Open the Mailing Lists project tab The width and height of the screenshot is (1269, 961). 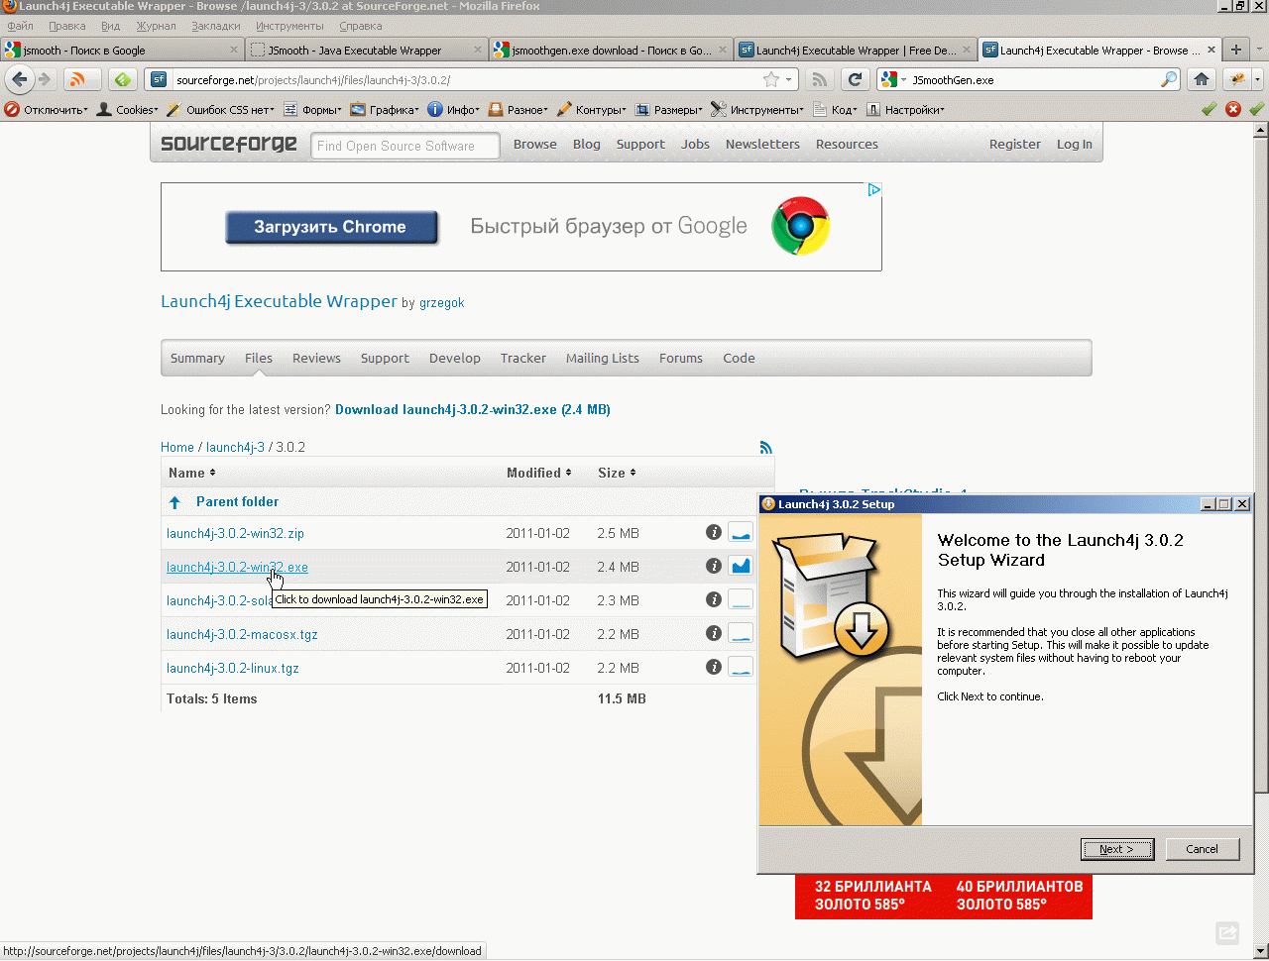(x=603, y=359)
